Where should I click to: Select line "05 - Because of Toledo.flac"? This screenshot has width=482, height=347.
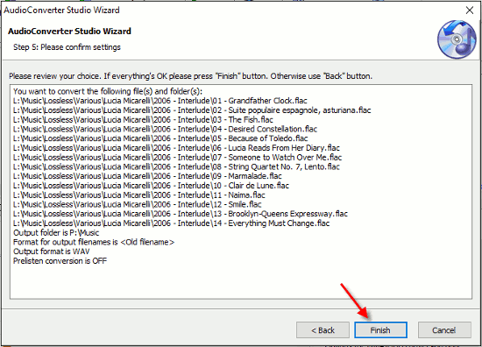click(160, 138)
